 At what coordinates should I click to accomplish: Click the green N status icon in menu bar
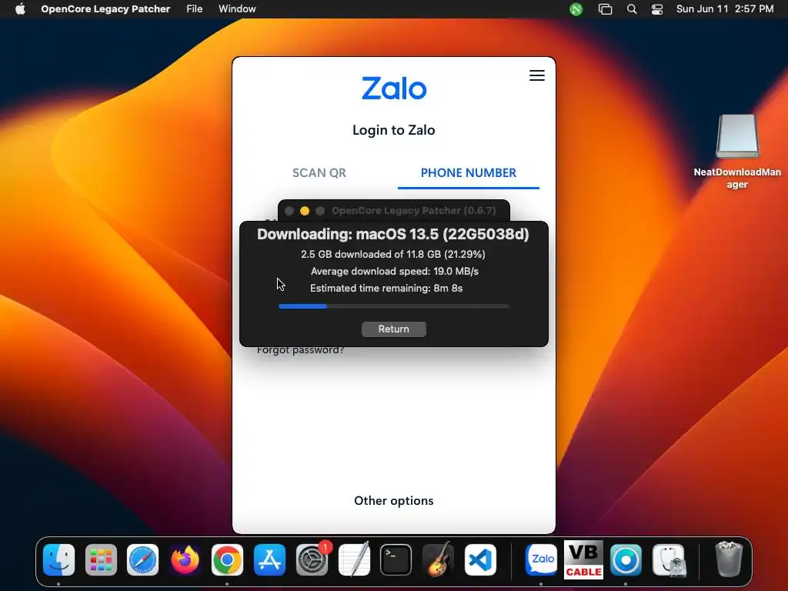pyautogui.click(x=576, y=9)
